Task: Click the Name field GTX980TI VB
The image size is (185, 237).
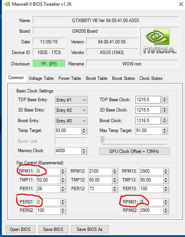Action: pyautogui.click(x=105, y=21)
